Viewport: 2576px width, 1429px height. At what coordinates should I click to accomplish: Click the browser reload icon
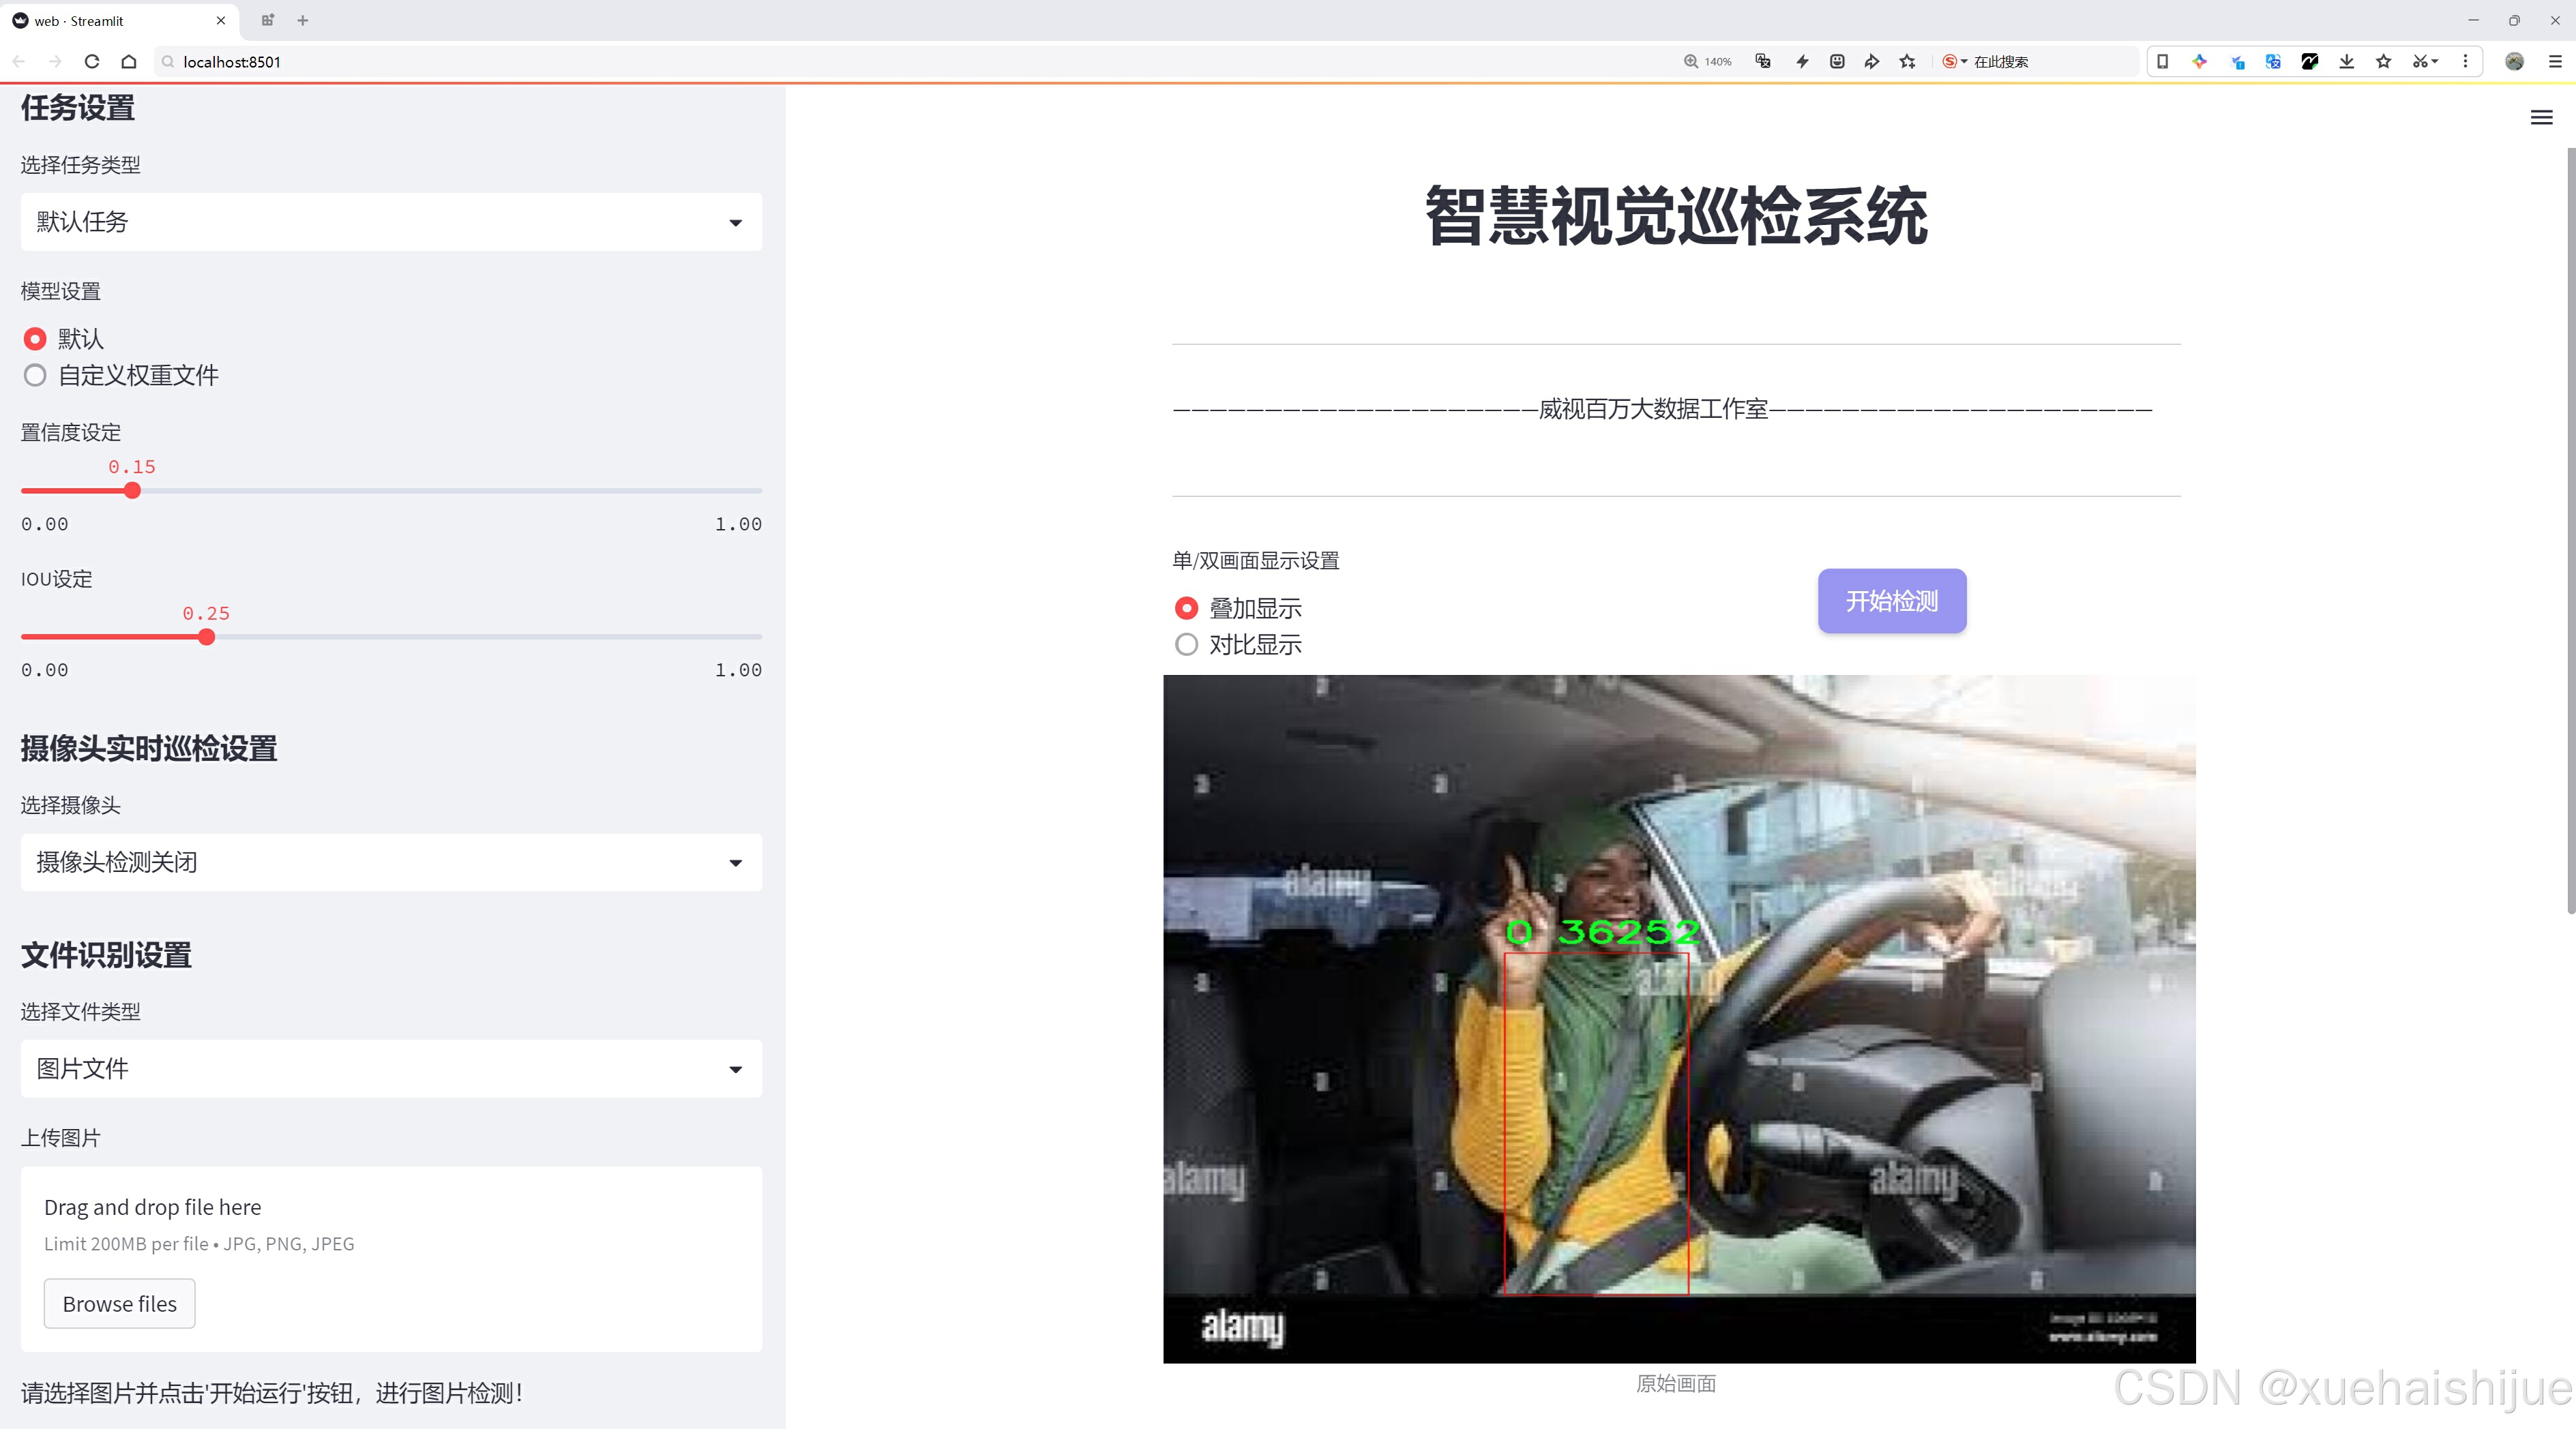pos(92,62)
